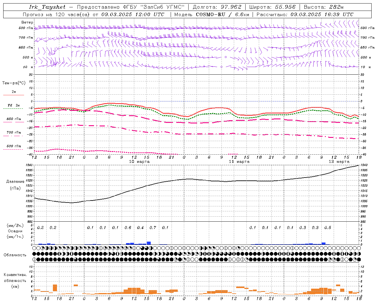Click the 850 гПа temperature legend entry
This screenshot has width=376, height=301.
(14, 119)
